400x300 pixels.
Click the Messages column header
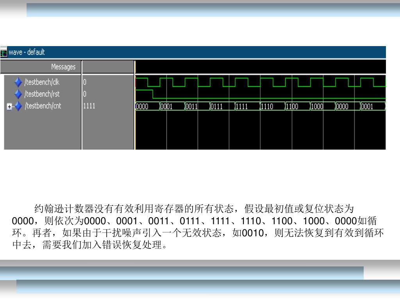(41, 67)
